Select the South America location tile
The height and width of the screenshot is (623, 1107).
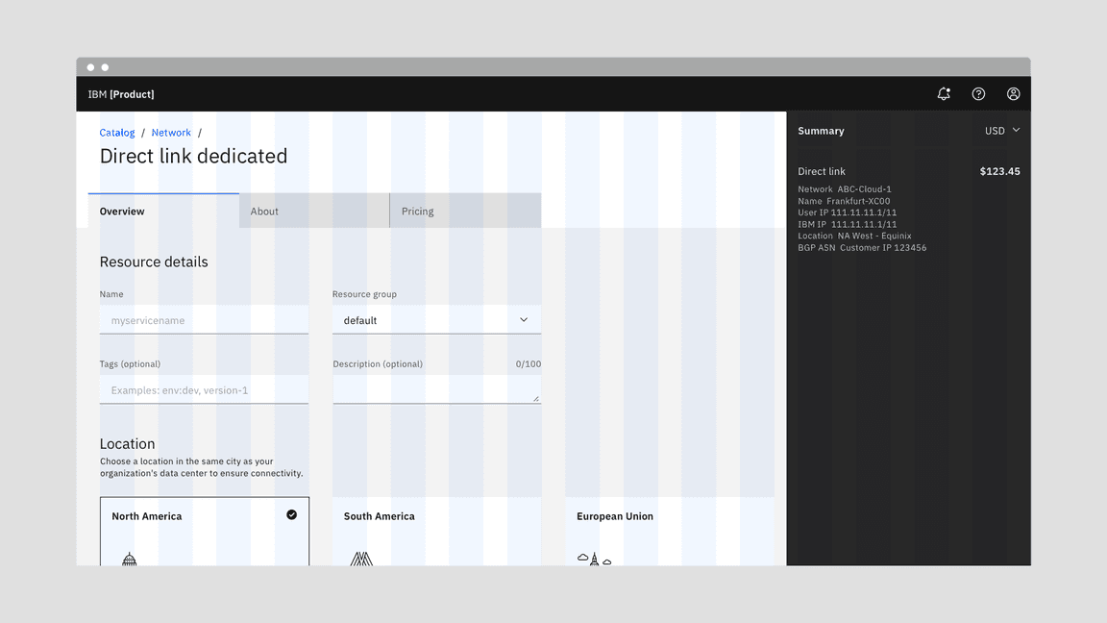436,531
